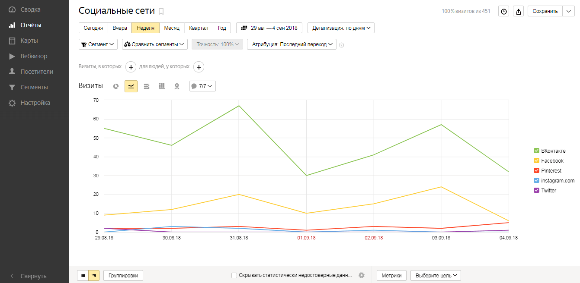
Task: Select the column chart view icon
Action: tap(162, 86)
